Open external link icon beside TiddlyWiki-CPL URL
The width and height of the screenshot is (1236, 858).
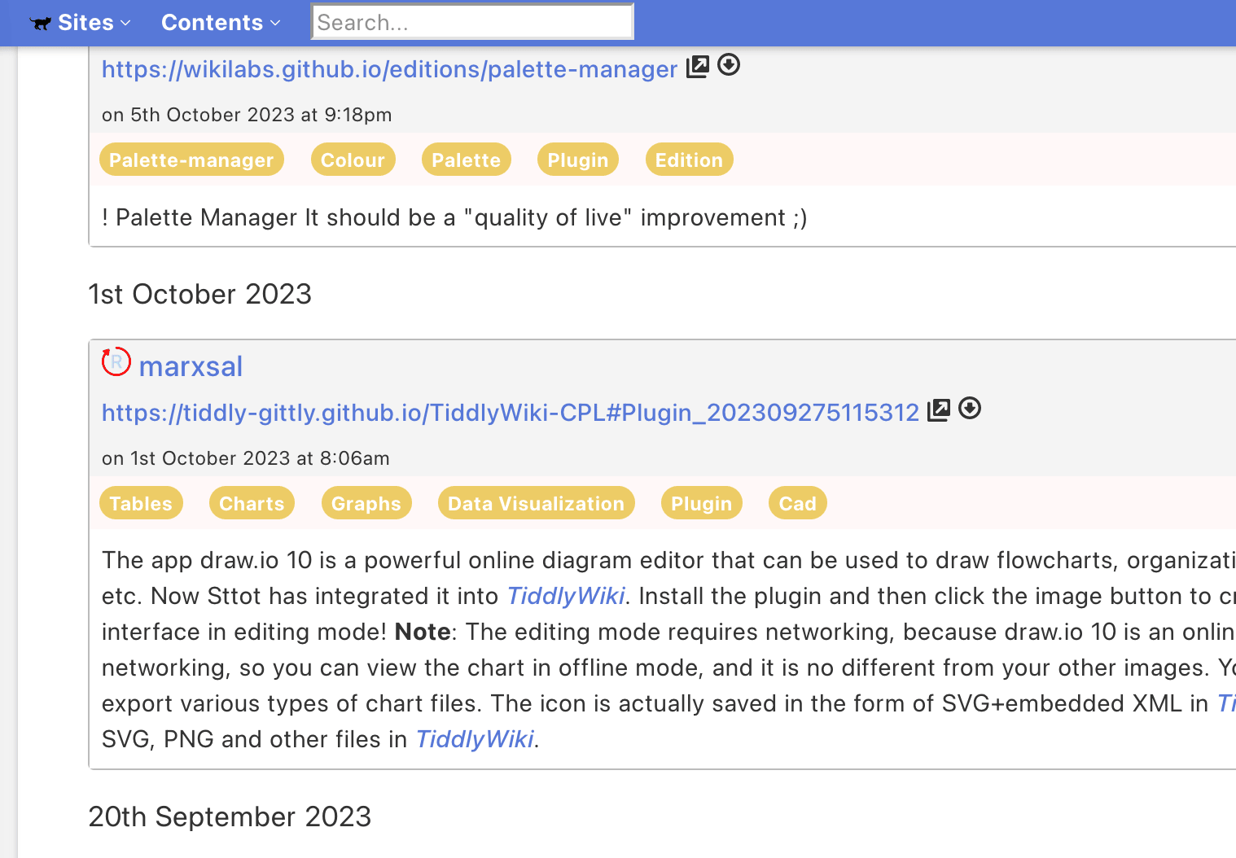(939, 410)
